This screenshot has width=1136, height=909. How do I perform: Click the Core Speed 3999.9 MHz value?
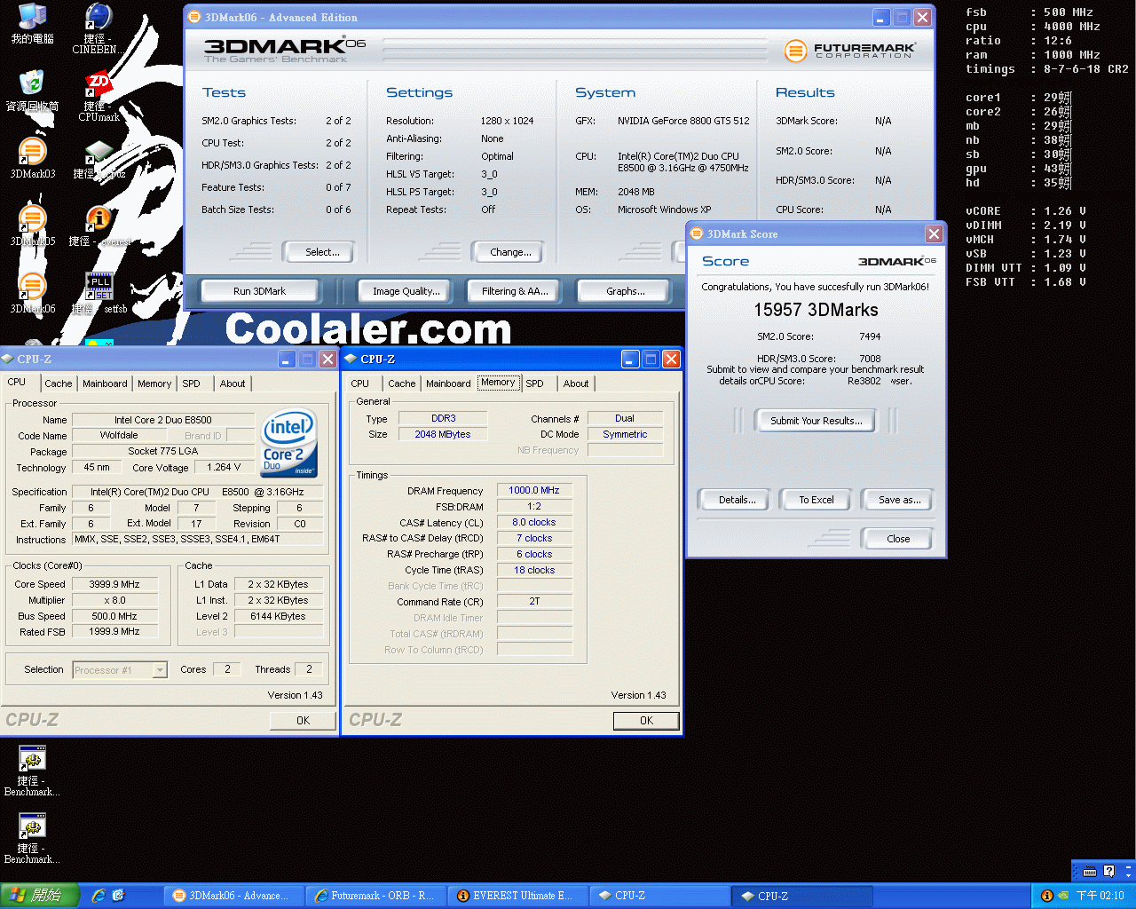114,584
